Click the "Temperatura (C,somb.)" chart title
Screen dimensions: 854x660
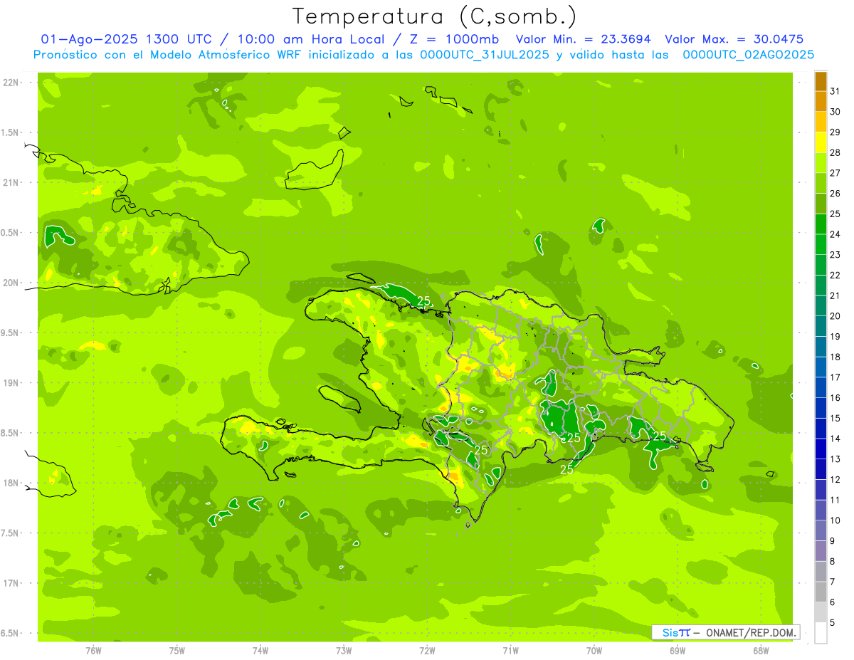pyautogui.click(x=434, y=16)
